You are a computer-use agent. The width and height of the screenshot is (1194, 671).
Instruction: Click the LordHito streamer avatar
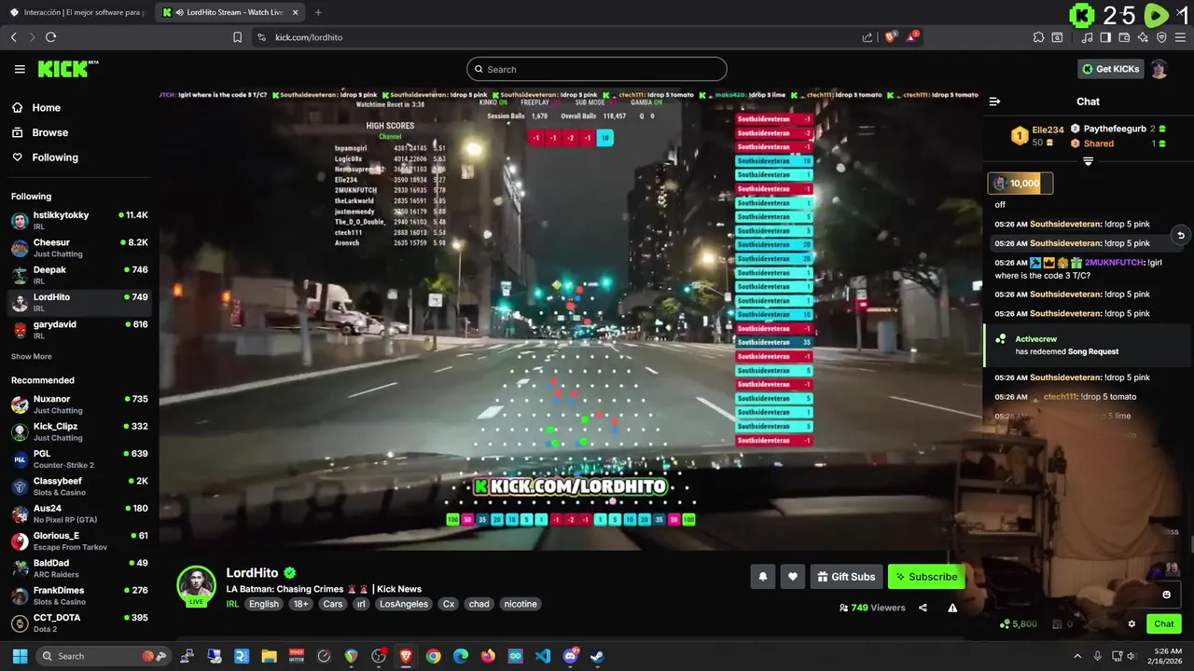tap(197, 585)
